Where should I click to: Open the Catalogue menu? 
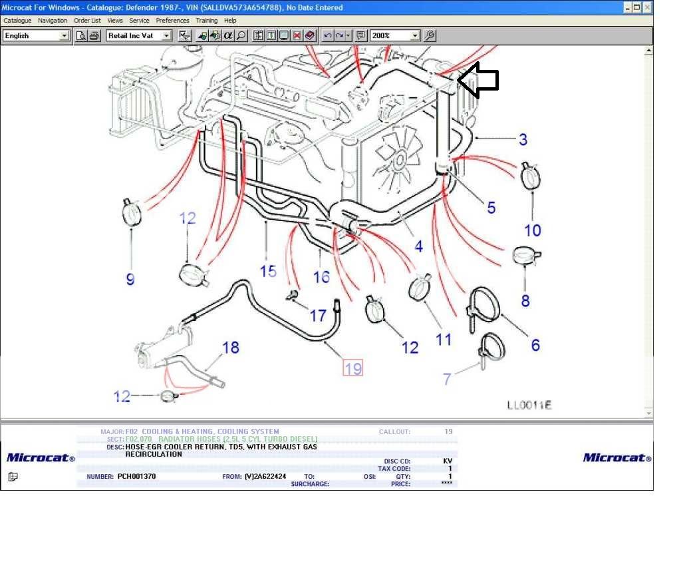pyautogui.click(x=17, y=21)
